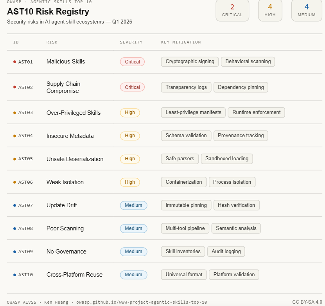Click the Over-Privileged Skills risk name

pos(74,113)
